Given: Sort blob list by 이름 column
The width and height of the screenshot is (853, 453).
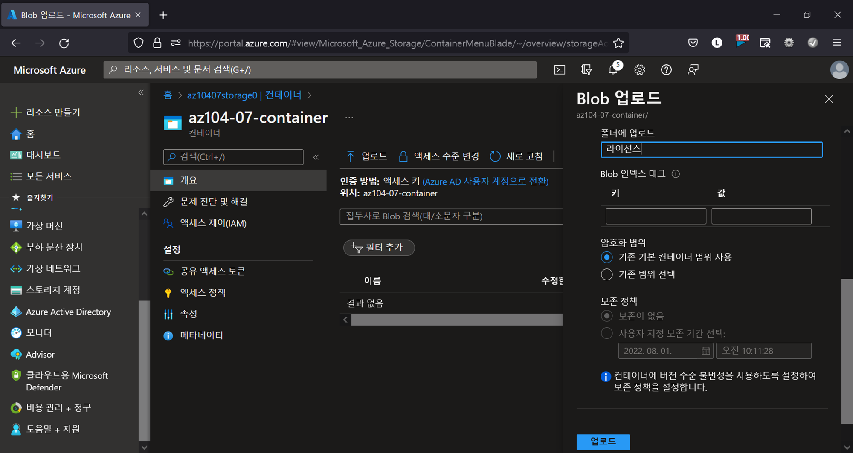Looking at the screenshot, I should pos(372,280).
